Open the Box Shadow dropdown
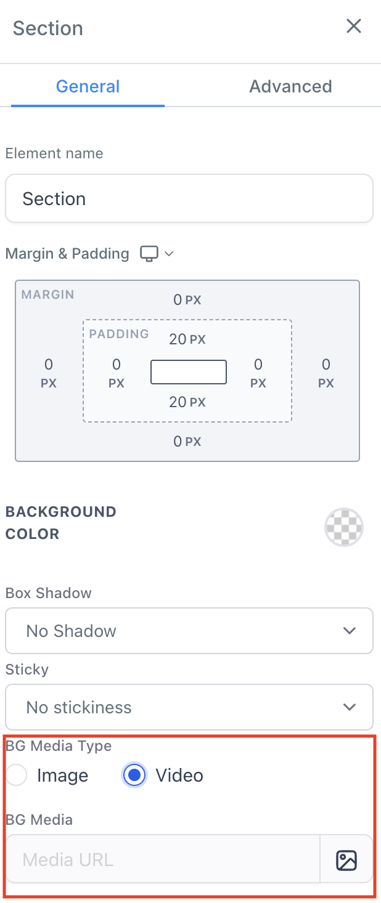Image resolution: width=381 pixels, height=903 pixels. [x=189, y=631]
